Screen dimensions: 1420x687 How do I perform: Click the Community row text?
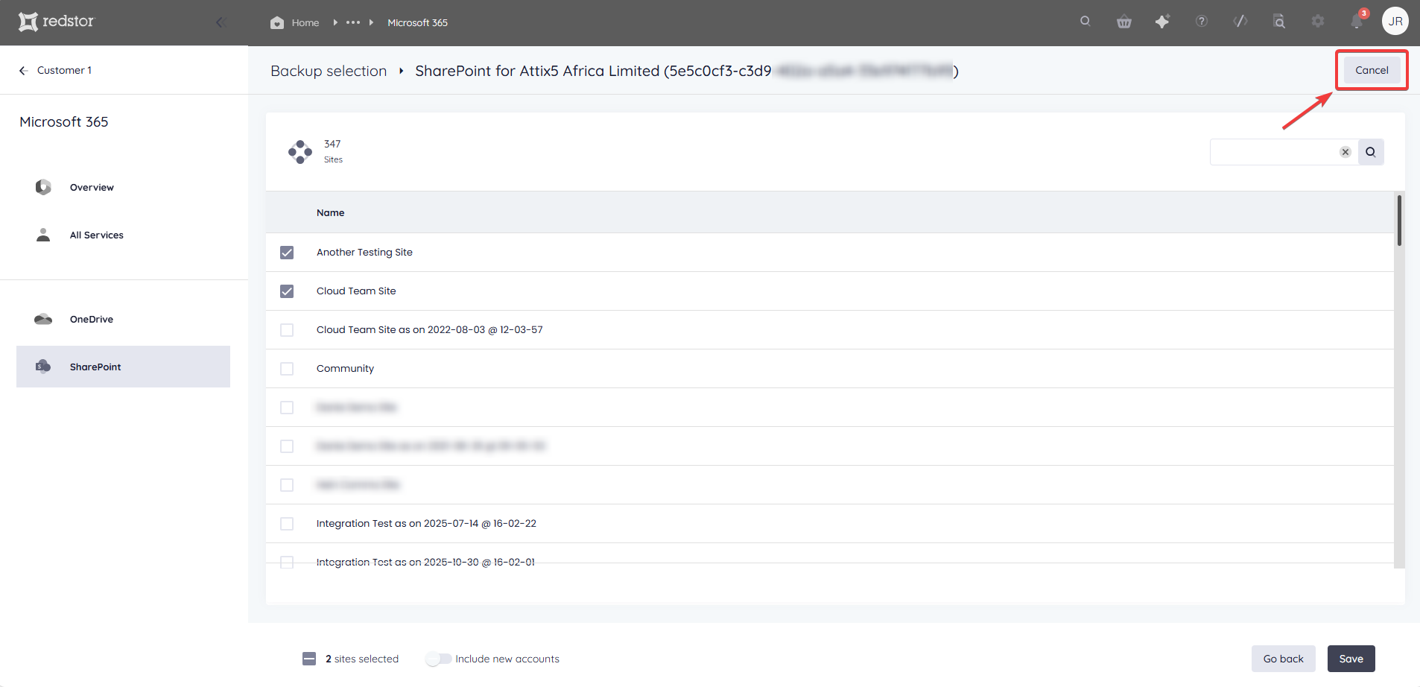click(345, 368)
